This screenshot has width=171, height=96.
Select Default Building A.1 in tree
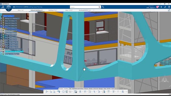click(9, 16)
